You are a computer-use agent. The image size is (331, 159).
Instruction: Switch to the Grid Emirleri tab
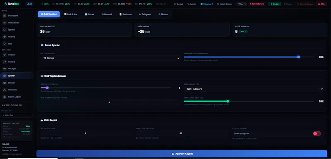49,14
